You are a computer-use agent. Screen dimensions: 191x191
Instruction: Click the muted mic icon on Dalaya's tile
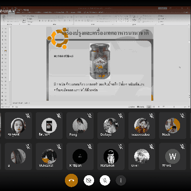(120, 116)
